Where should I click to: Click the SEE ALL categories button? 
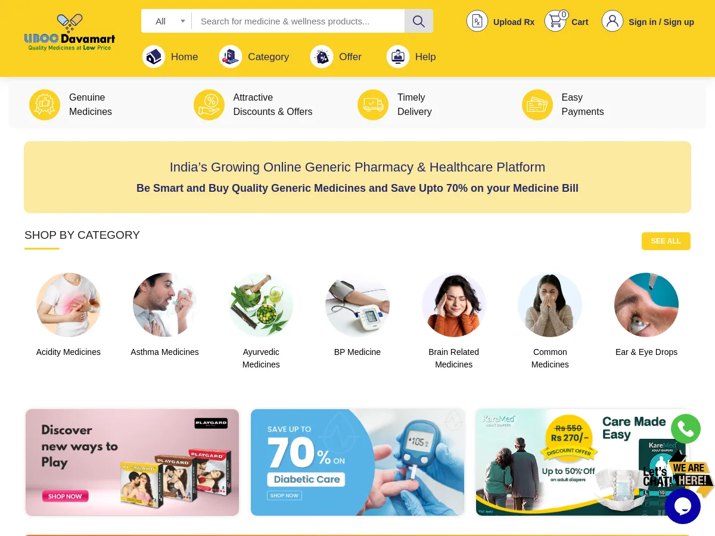pyautogui.click(x=666, y=241)
